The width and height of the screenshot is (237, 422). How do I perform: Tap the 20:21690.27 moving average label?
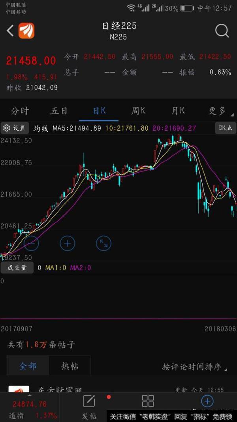tap(174, 128)
